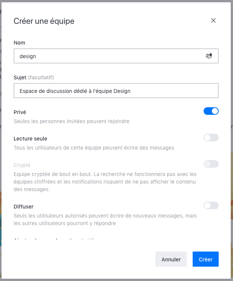The height and width of the screenshot is (281, 233).
Task: Click the Tous les utilisateurs description text
Action: [x=94, y=148]
